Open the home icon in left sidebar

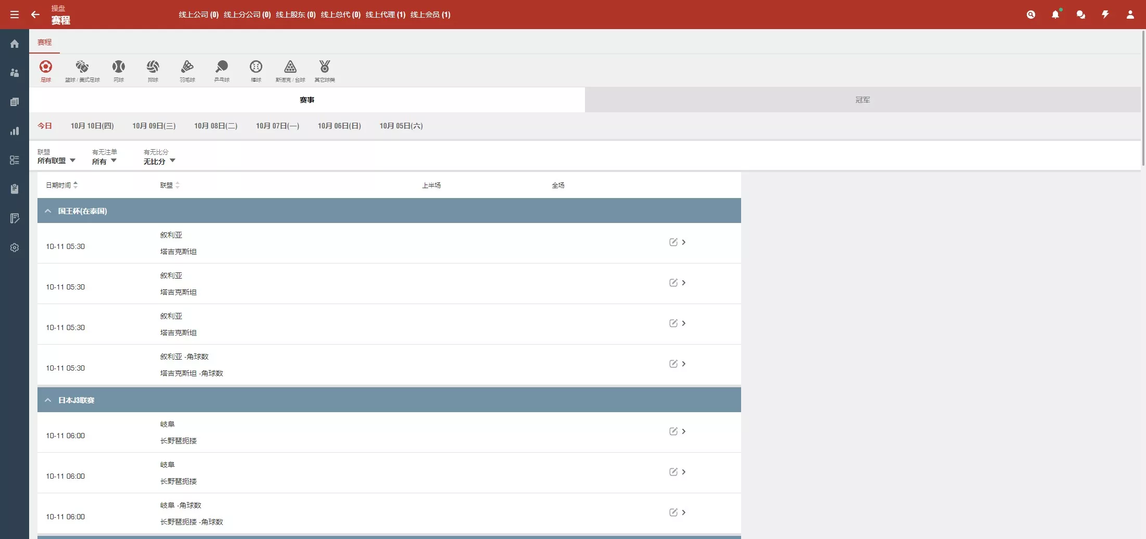pos(15,44)
